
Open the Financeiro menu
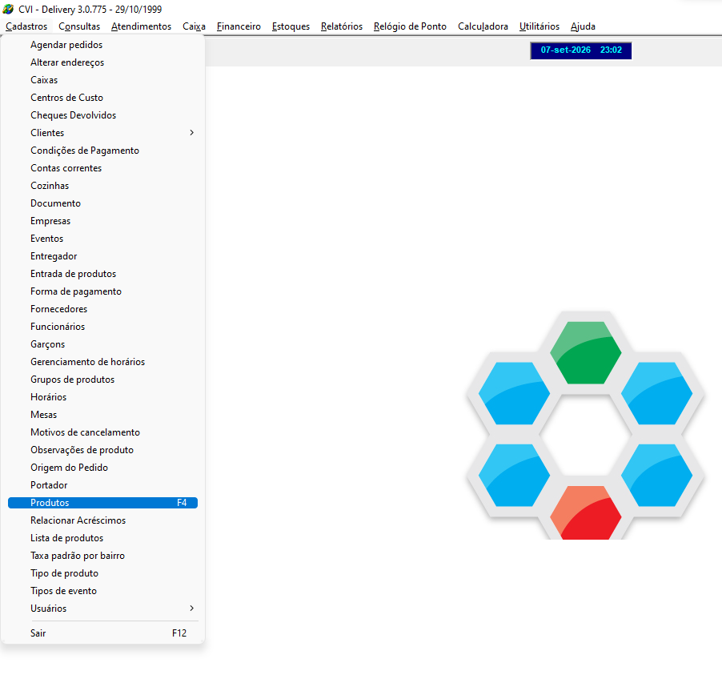[239, 26]
